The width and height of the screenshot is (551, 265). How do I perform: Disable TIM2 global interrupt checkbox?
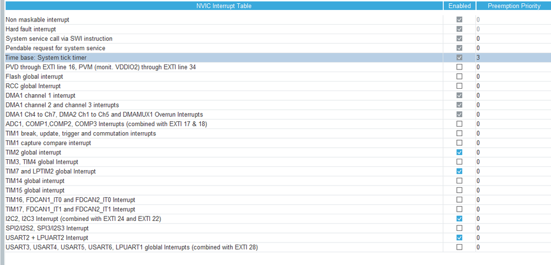(x=459, y=152)
